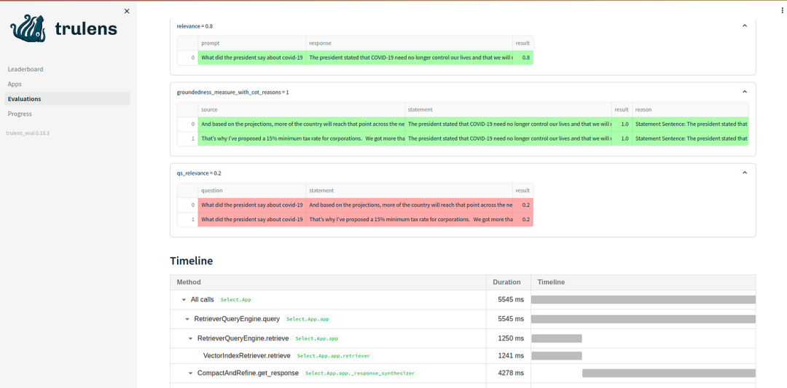Viewport: 787px width, 388px height.
Task: Click the groundedness row 0 source cell
Action: 301,124
